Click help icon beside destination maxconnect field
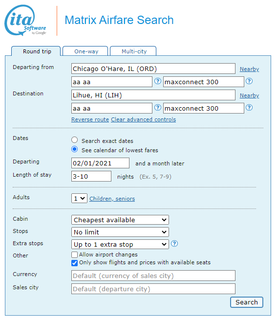This screenshot has width=277, height=324. point(249,108)
